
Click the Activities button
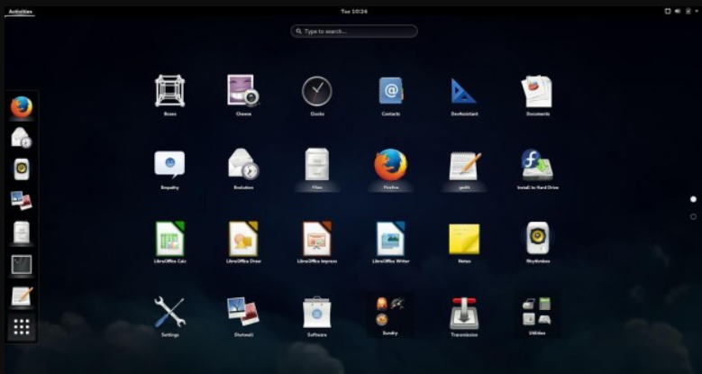20,12
